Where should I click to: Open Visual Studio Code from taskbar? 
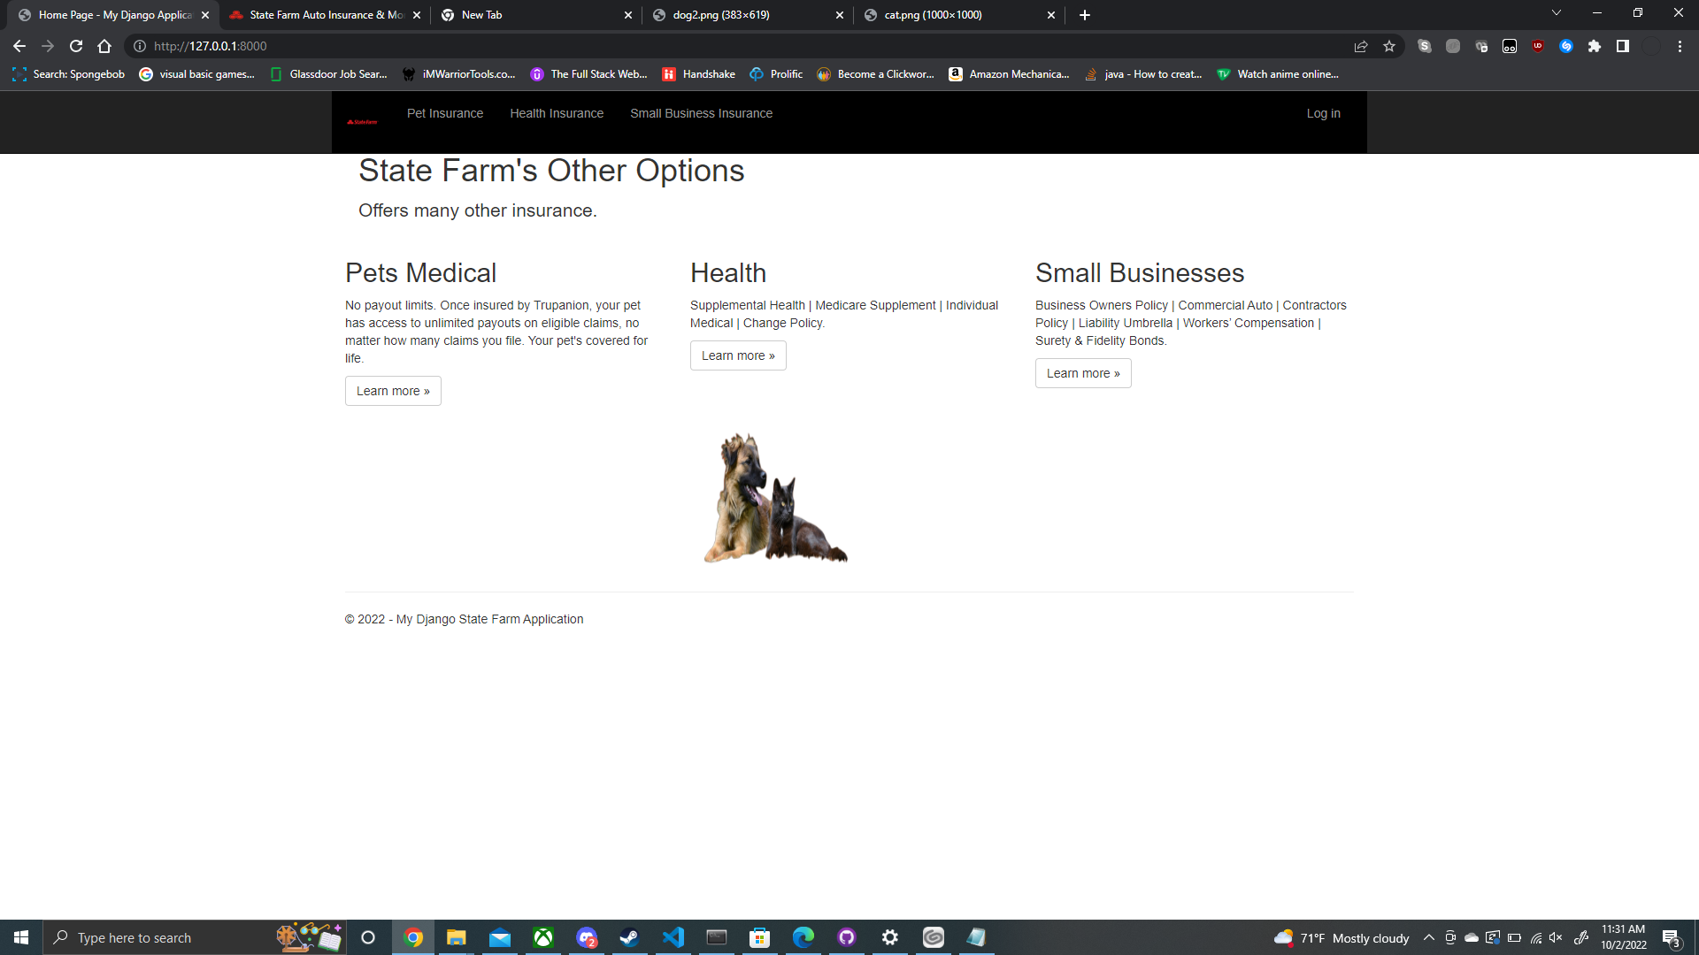coord(673,937)
